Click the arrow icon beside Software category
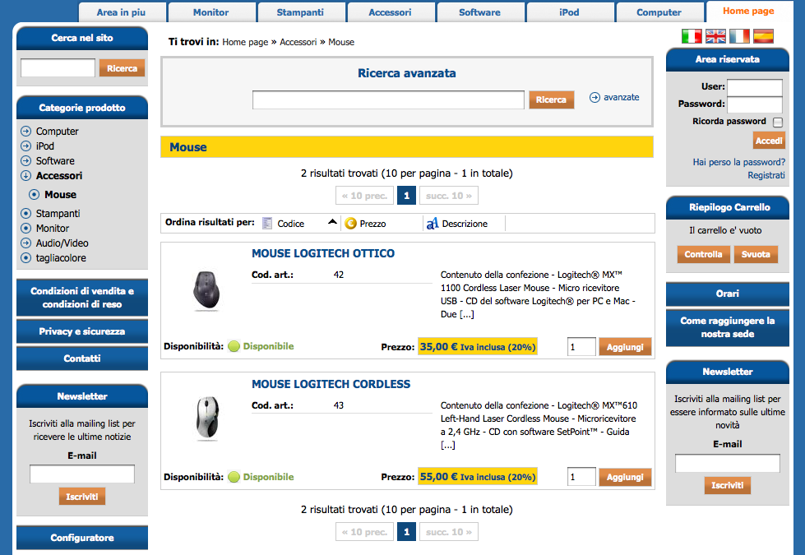 point(25,160)
